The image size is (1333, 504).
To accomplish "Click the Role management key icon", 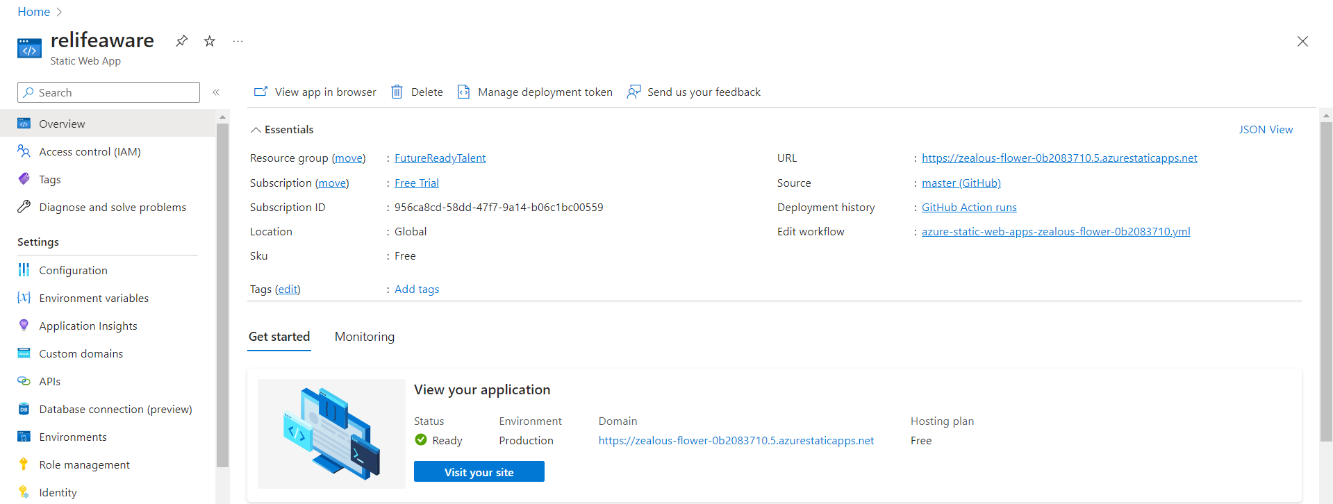I will pyautogui.click(x=24, y=464).
